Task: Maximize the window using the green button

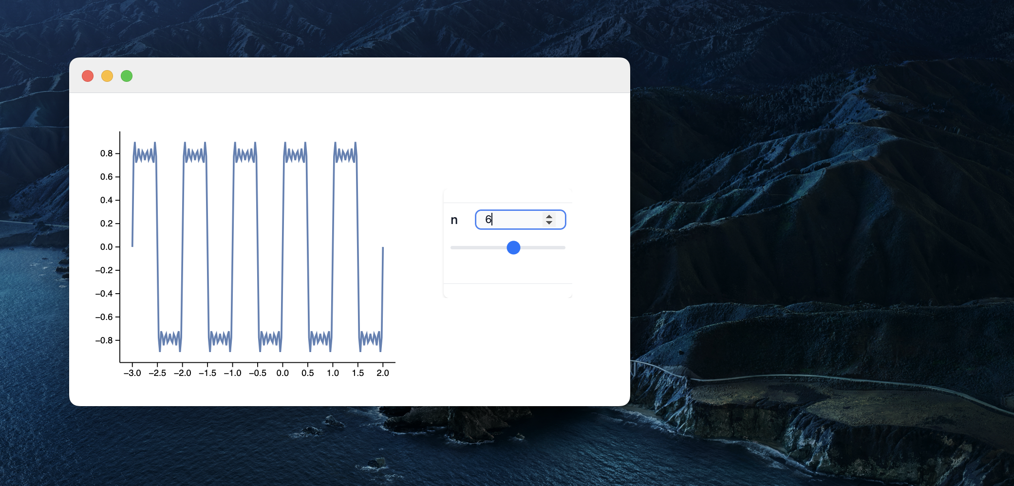Action: pyautogui.click(x=127, y=76)
